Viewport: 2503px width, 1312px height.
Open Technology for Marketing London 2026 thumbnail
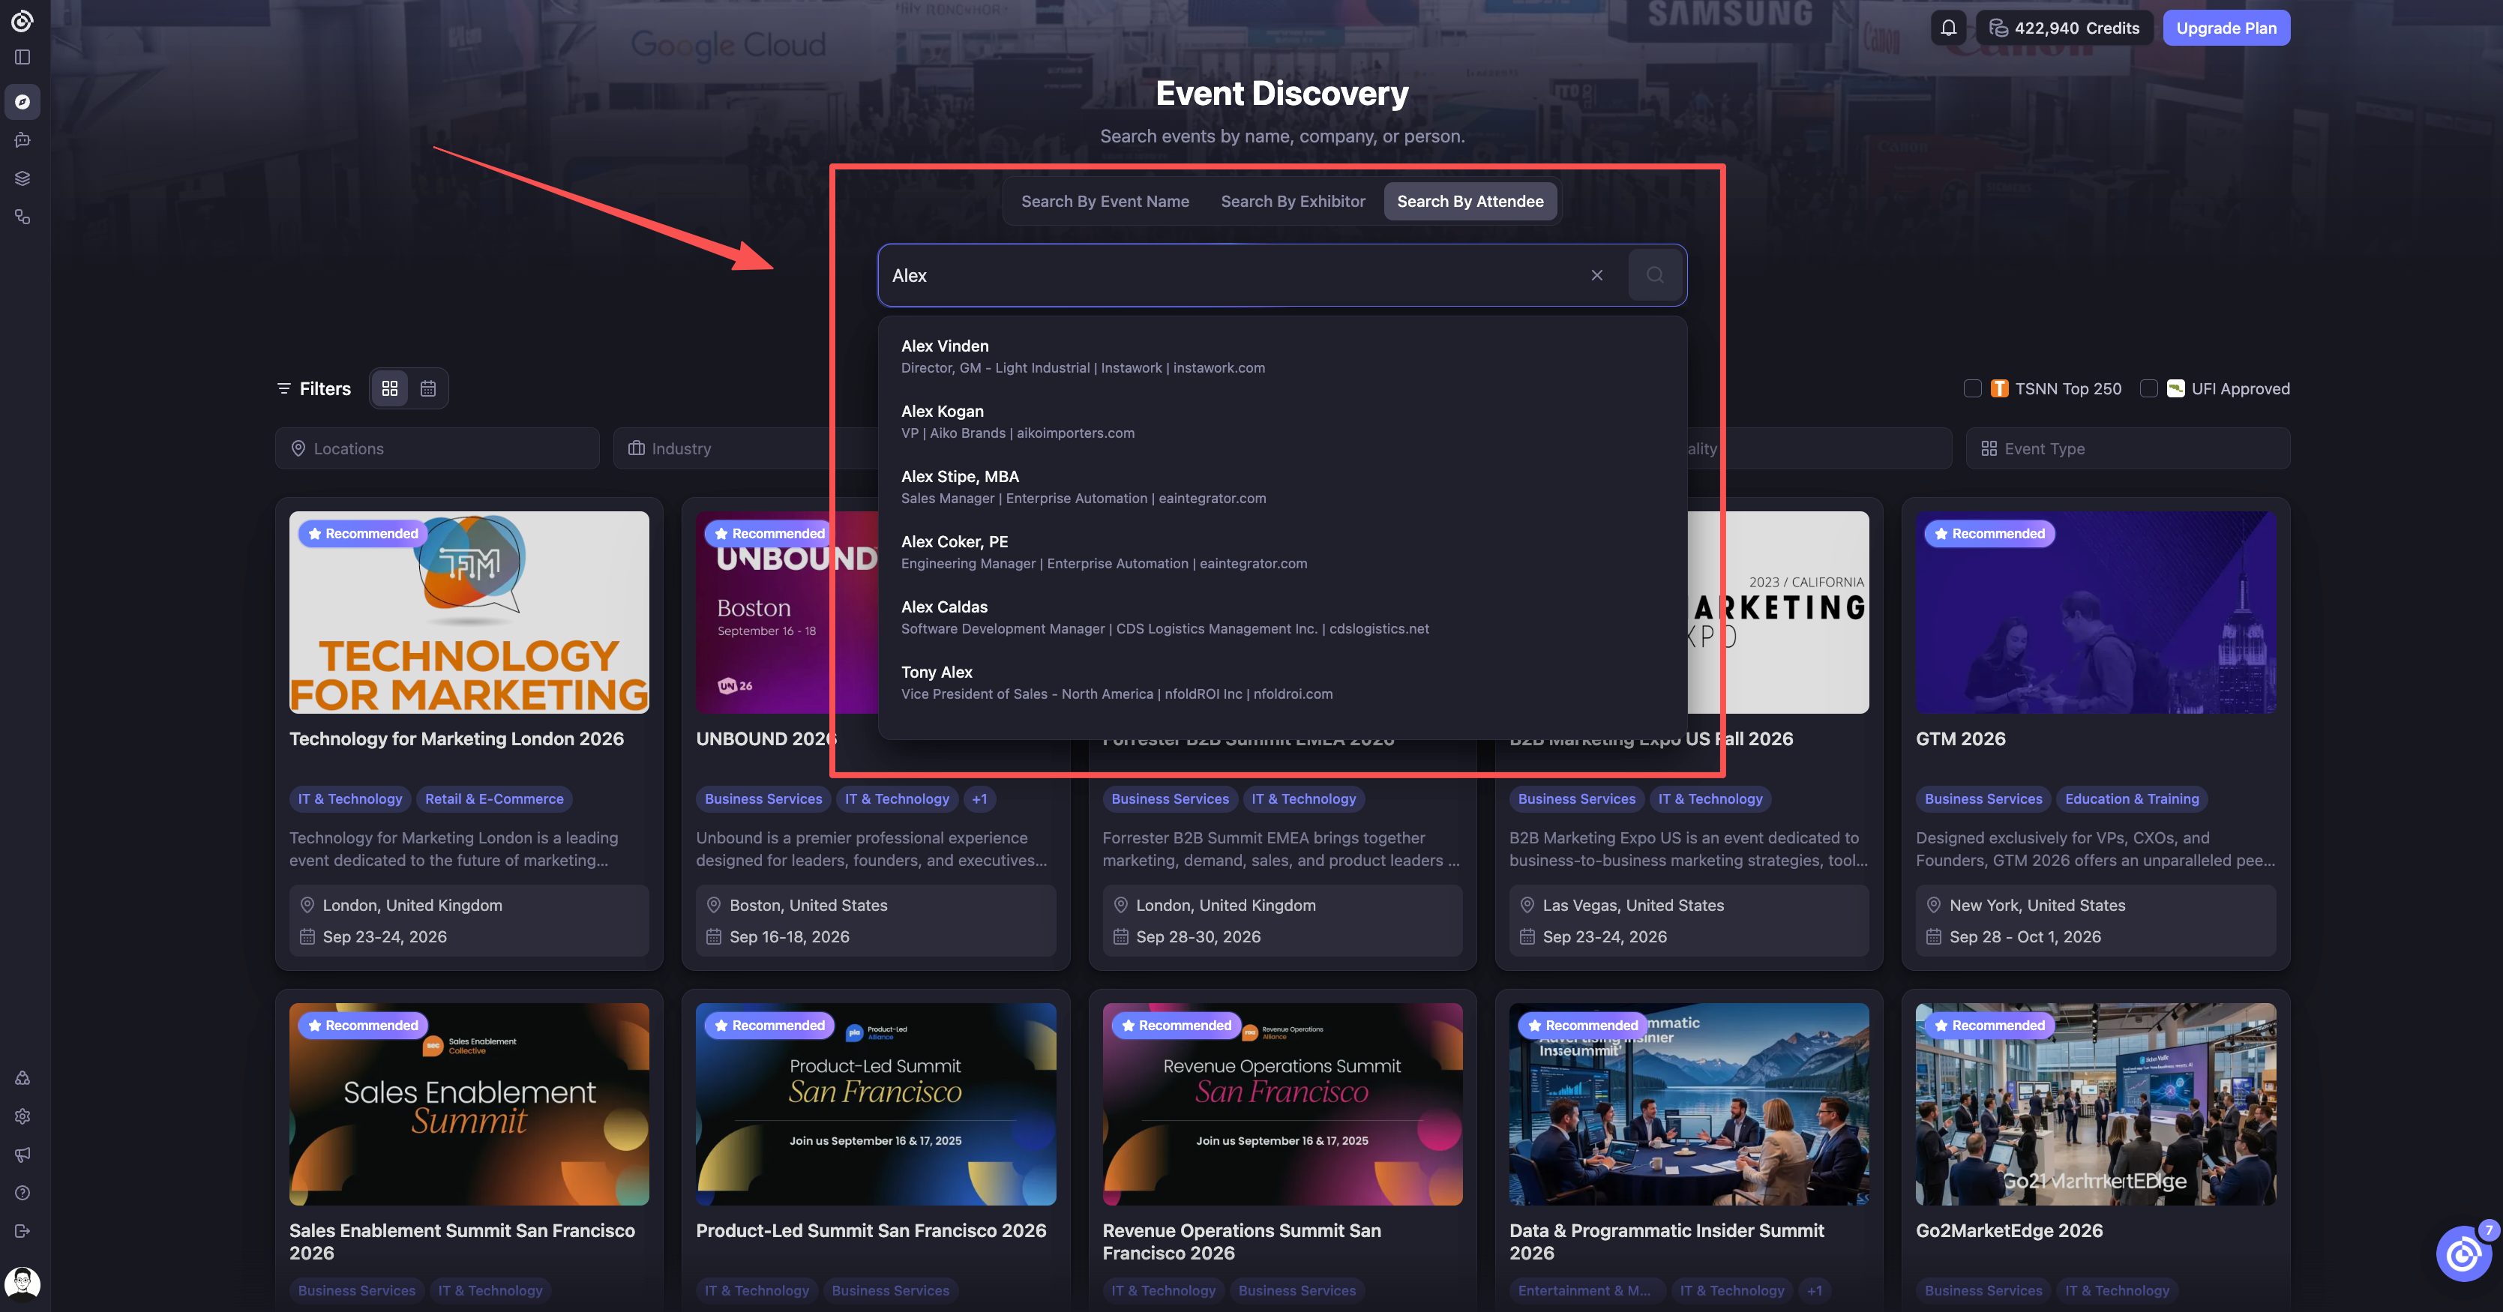click(x=469, y=613)
